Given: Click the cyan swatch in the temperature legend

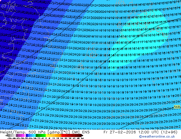Looking at the screenshot, I should click(x=35, y=135).
